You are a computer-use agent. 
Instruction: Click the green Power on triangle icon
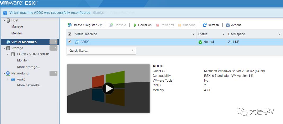click(x=135, y=25)
